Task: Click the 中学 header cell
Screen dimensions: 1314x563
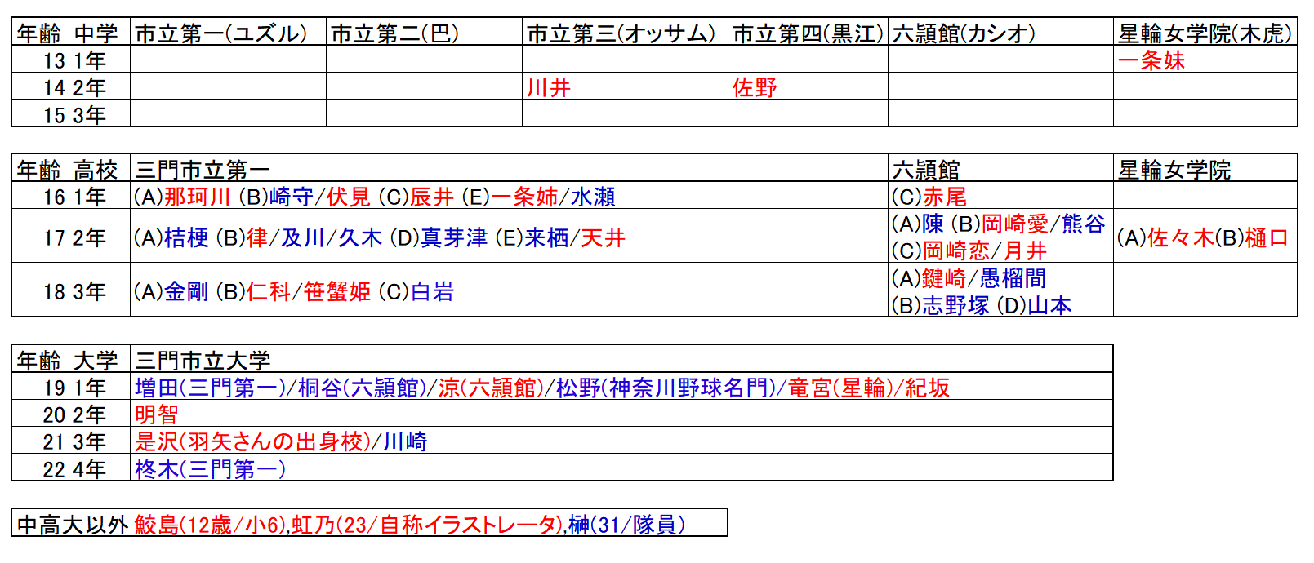Action: click(x=100, y=33)
